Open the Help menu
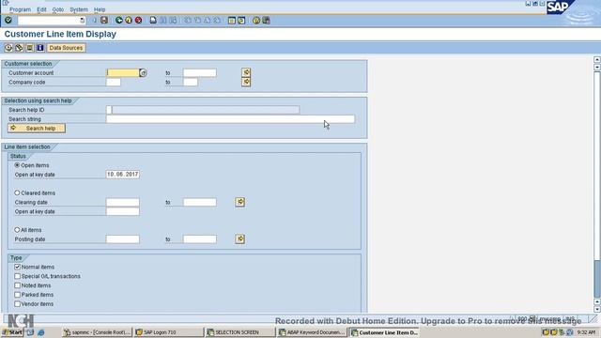The width and height of the screenshot is (601, 338). [100, 9]
